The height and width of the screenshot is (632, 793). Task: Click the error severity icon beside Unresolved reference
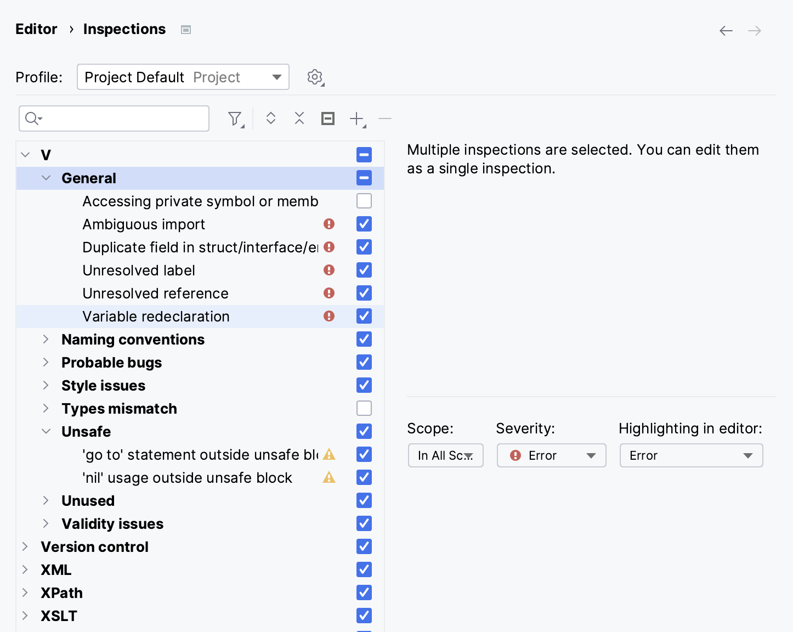pos(328,293)
